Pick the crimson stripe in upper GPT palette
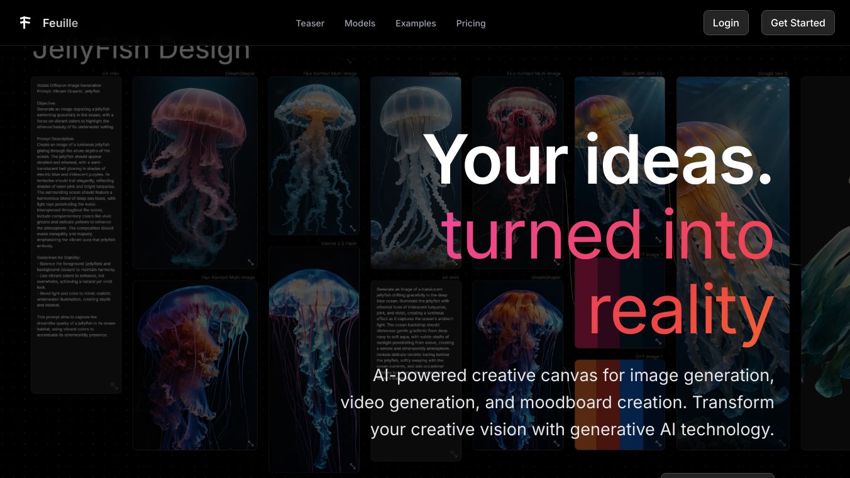850x478 pixels. point(586,303)
